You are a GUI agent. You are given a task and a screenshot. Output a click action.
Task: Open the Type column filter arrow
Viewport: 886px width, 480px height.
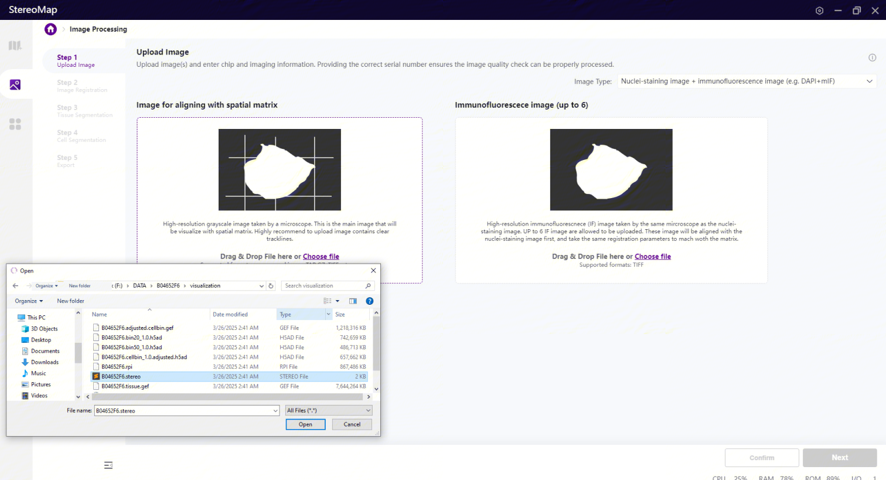pos(328,315)
